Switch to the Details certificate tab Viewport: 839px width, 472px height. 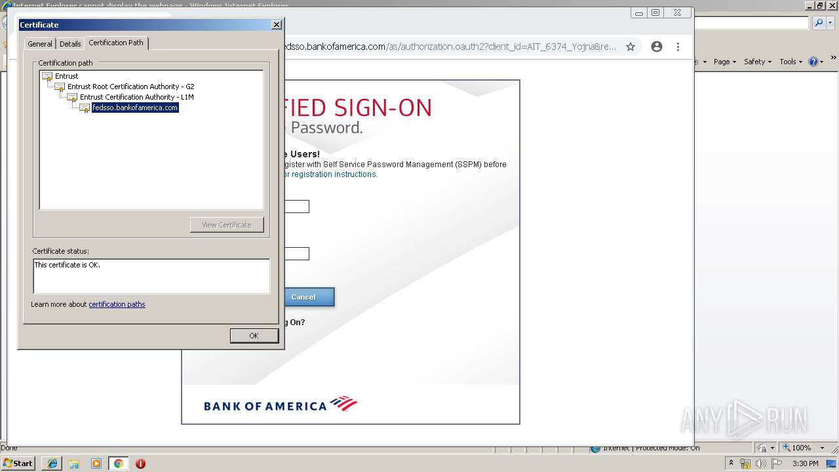(70, 44)
